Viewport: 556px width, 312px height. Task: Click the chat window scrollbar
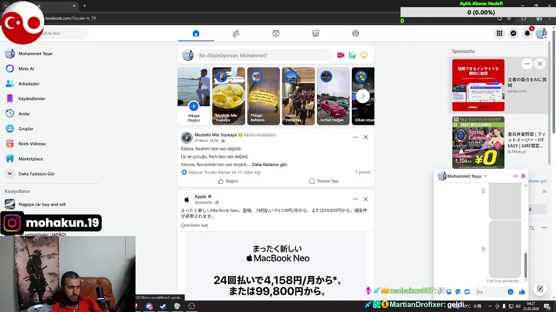click(x=526, y=265)
